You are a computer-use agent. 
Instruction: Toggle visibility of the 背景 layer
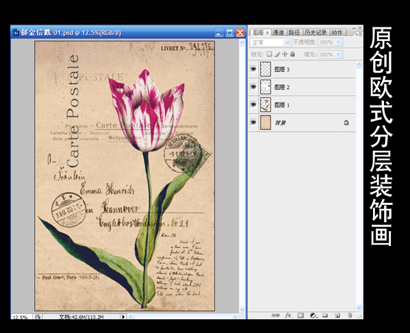click(253, 122)
